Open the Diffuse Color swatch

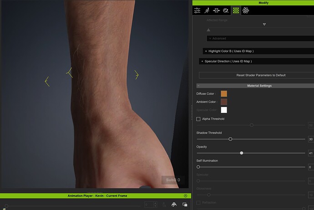pyautogui.click(x=224, y=93)
